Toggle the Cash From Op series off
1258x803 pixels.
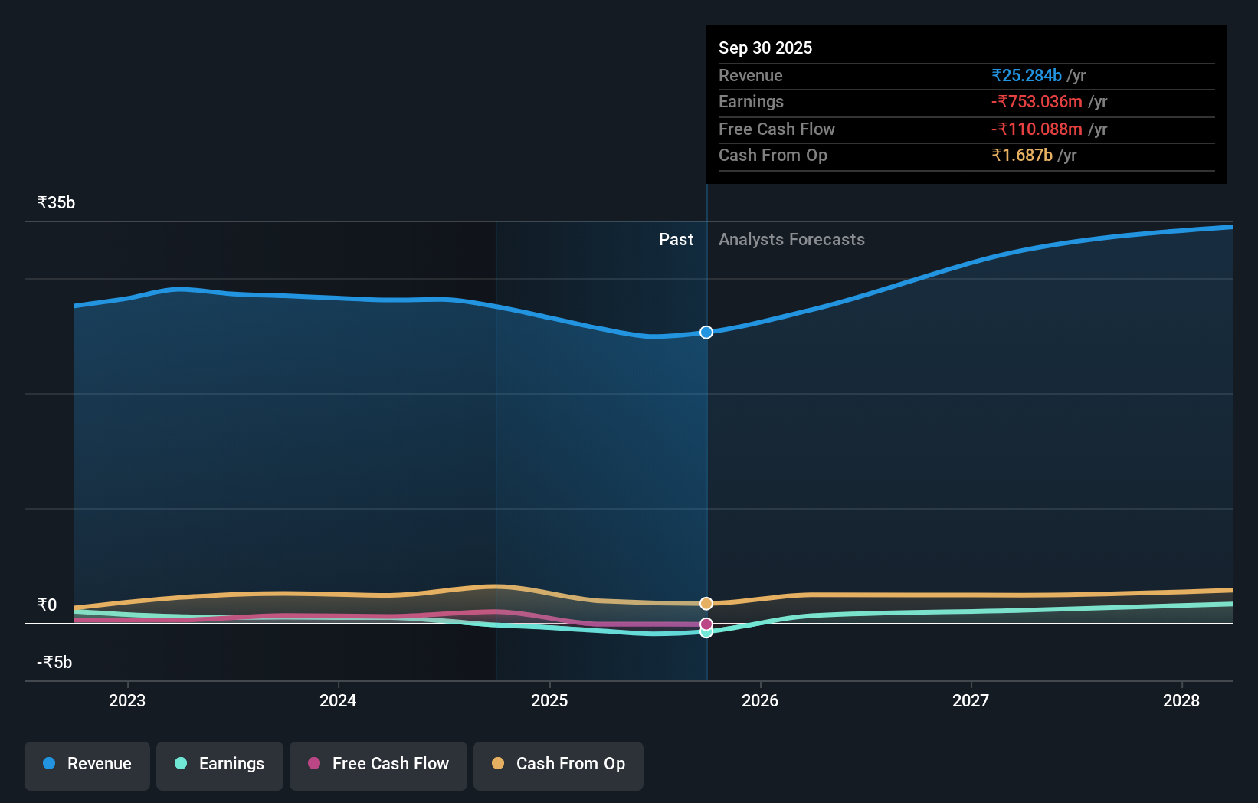[x=558, y=764]
